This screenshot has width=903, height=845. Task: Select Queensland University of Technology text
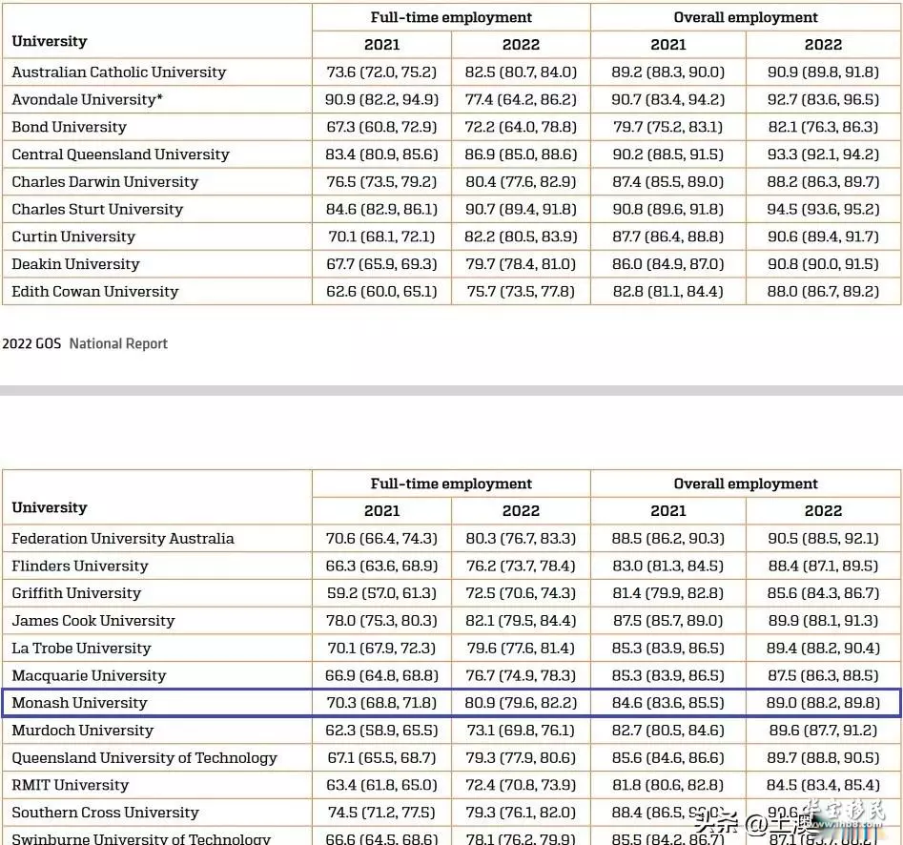[x=144, y=757]
